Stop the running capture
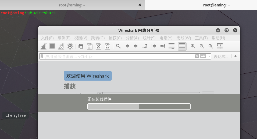The image size is (257, 139). (52, 46)
